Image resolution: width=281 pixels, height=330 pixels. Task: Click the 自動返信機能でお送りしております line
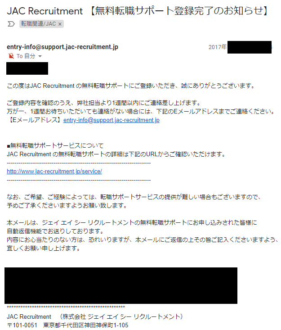click(55, 231)
